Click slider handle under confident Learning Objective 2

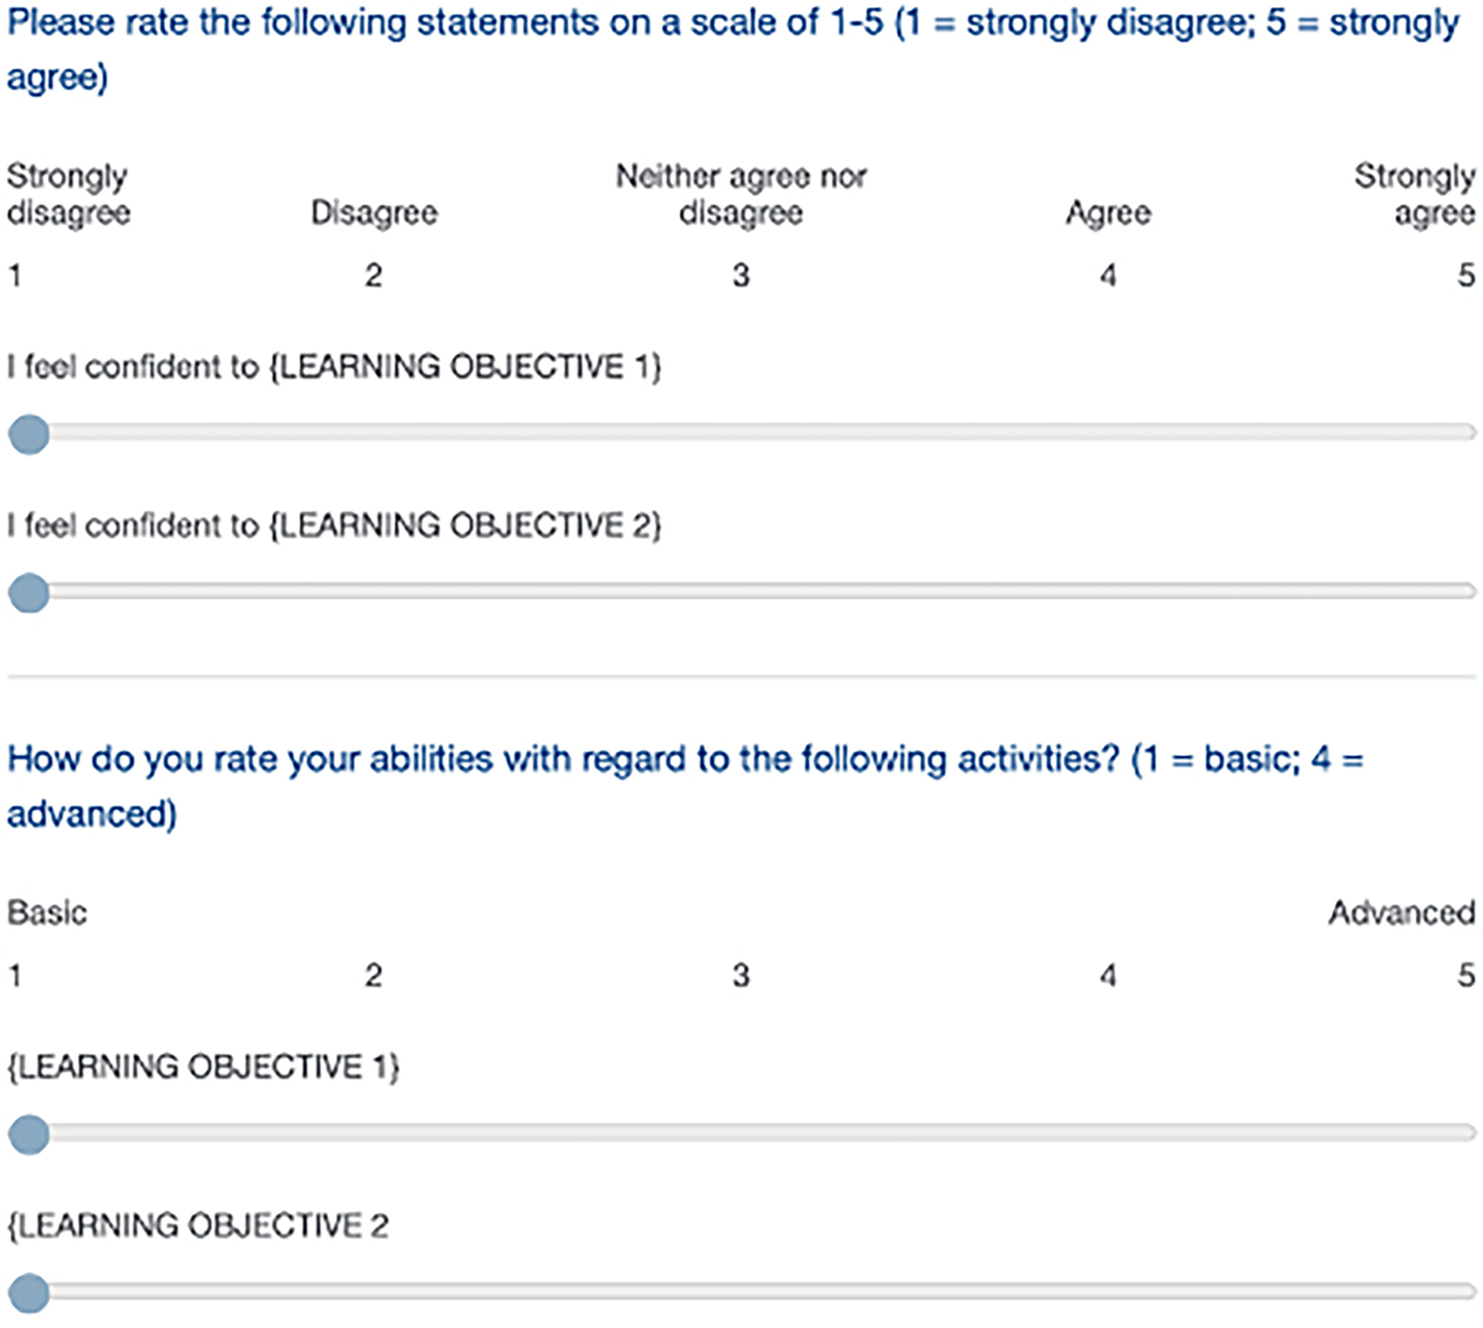pos(29,593)
